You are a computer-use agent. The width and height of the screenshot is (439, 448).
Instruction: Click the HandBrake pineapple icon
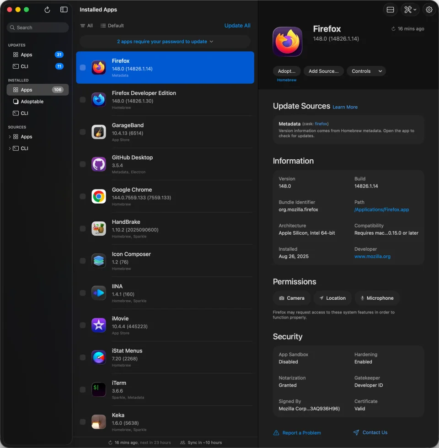click(99, 228)
